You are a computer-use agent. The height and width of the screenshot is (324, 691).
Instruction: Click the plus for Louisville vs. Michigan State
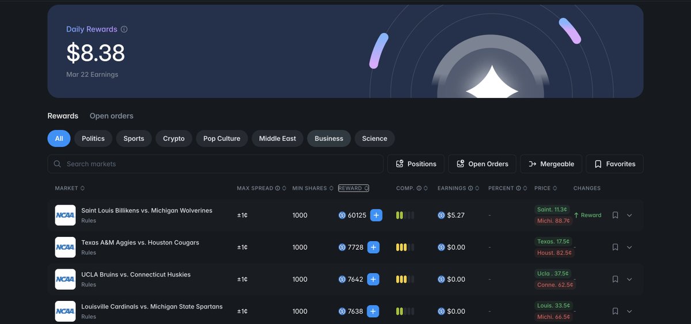pos(373,311)
